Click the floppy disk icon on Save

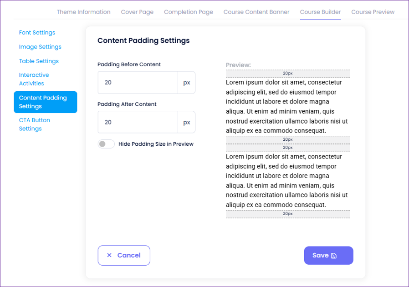click(x=334, y=256)
